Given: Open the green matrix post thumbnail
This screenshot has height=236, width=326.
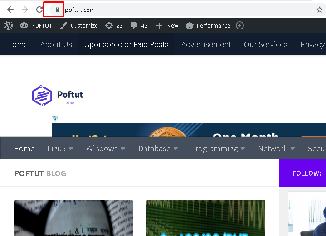Looking at the screenshot, I should tap(206, 218).
